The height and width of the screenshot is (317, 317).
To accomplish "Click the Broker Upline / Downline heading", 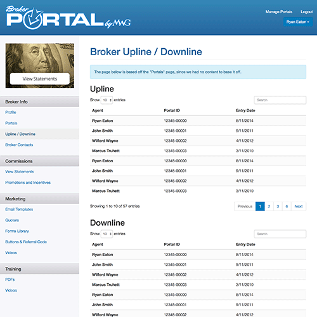I will (x=146, y=52).
